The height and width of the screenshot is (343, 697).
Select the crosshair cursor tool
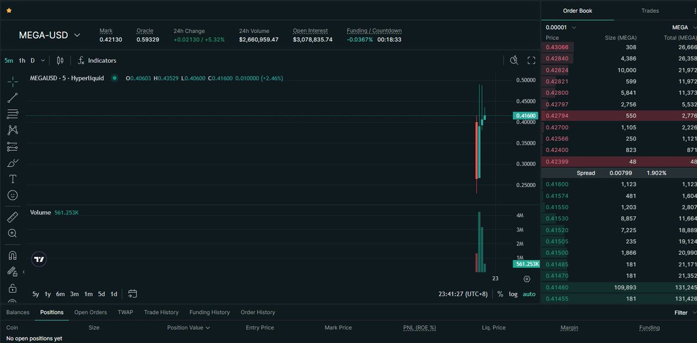(12, 81)
